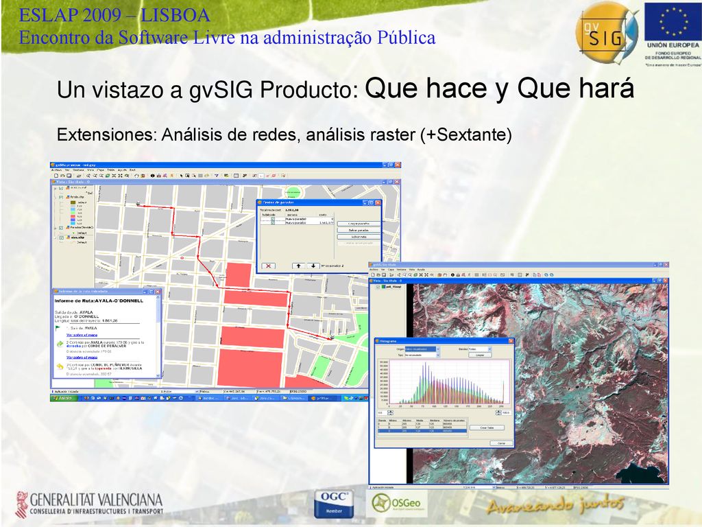Open Ayuda menu in the raster gvSIG window
Viewport: 702px width, 527px height.
click(x=422, y=269)
